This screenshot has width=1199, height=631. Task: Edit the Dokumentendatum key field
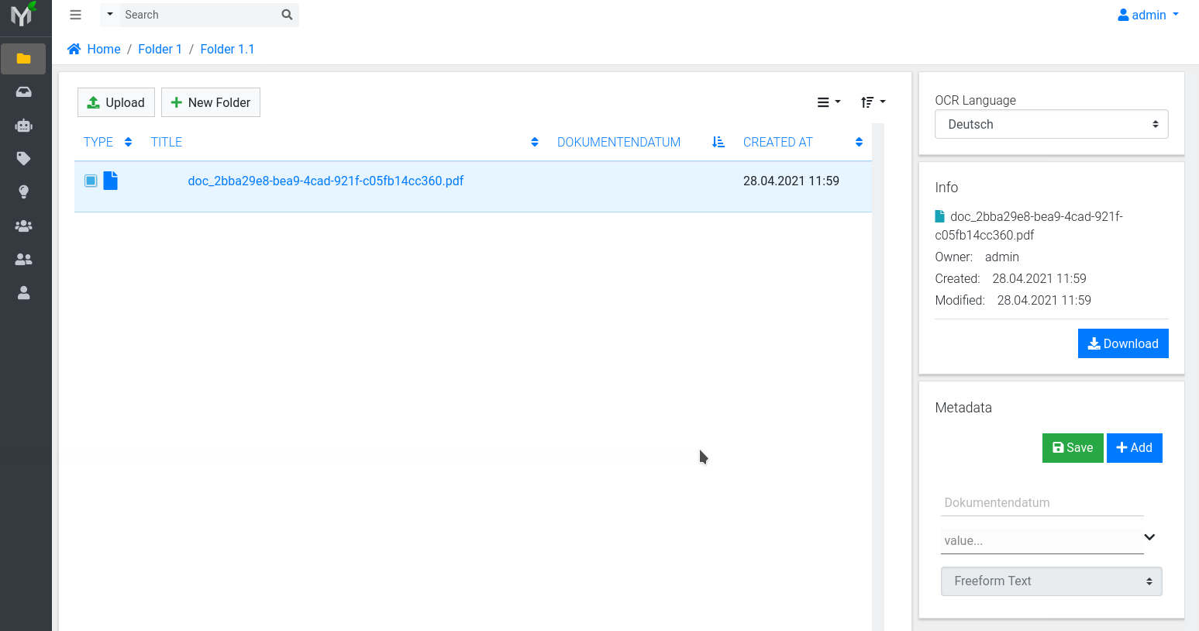tap(1042, 502)
